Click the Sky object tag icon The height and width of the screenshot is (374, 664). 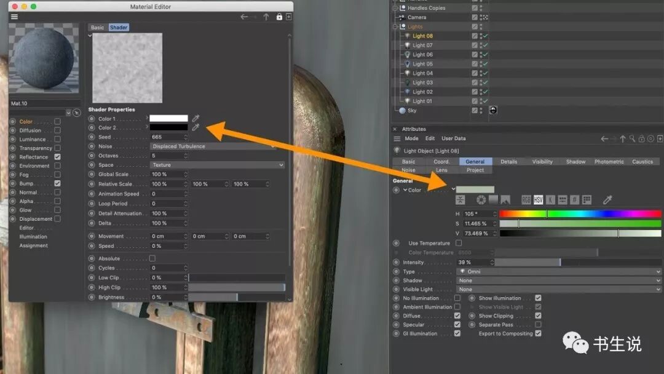click(x=493, y=110)
